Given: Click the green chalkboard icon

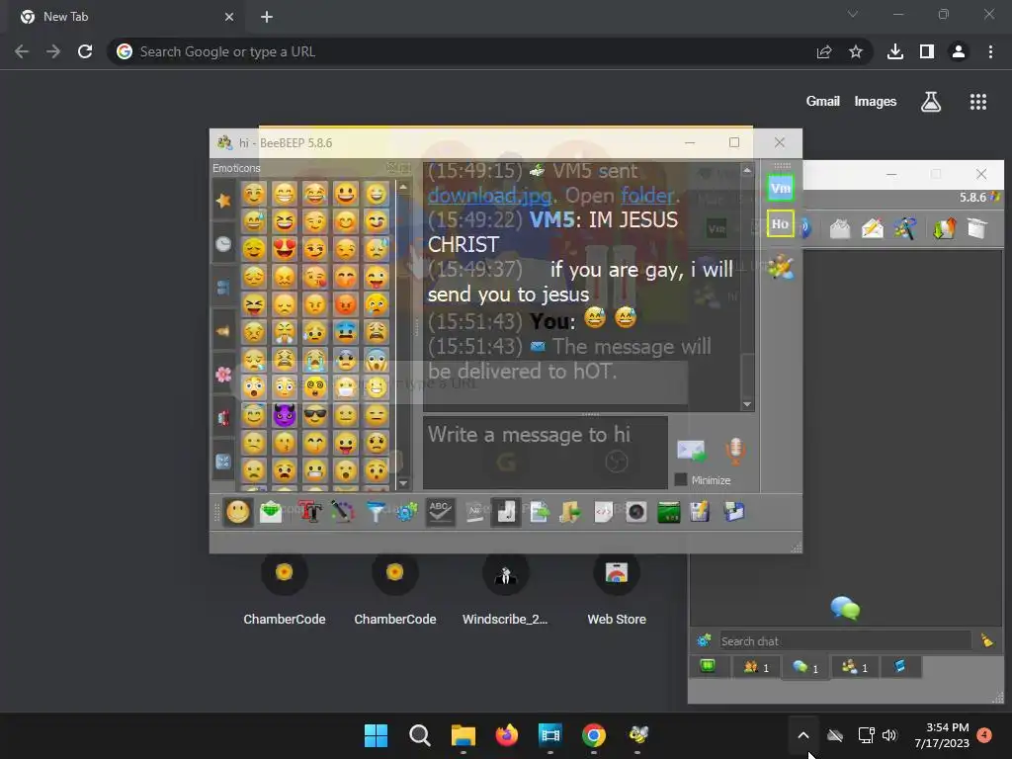Looking at the screenshot, I should point(669,513).
